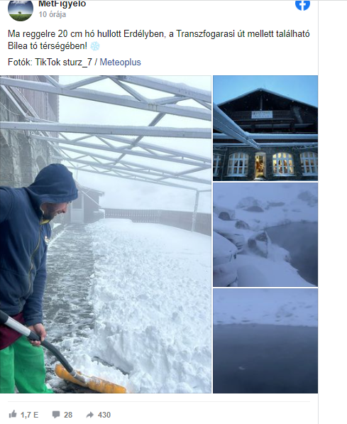Click the share arrow icon
The image size is (347, 424).
[x=89, y=415]
